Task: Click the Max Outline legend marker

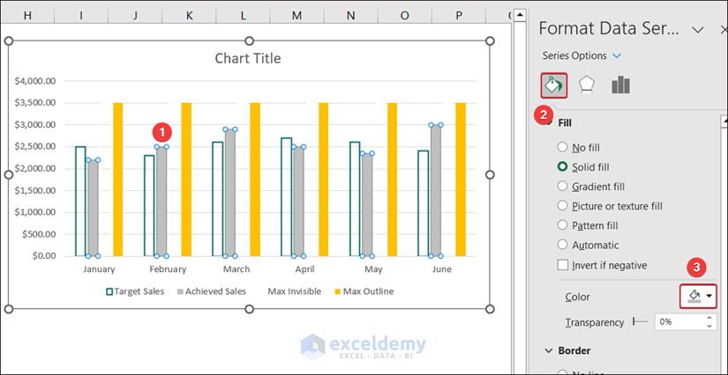Action: pos(337,291)
